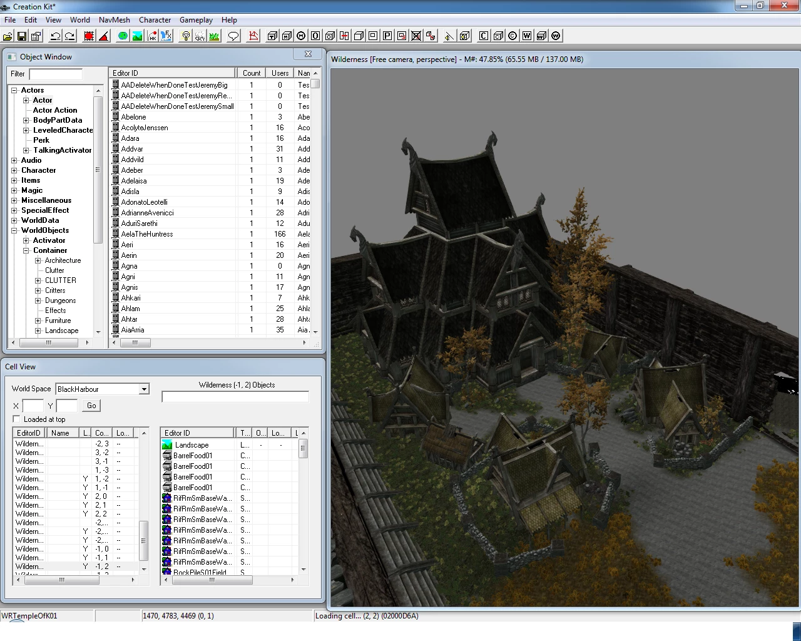The image size is (801, 641).
Task: Expand the Items tree node
Action: coord(14,180)
